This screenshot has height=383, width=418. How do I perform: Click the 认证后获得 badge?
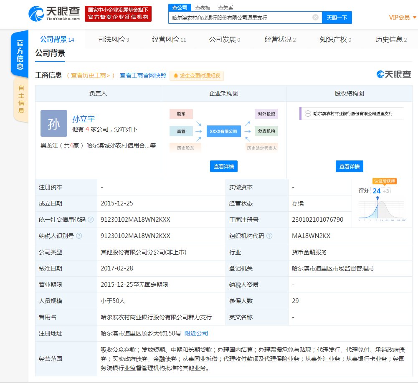point(385,181)
